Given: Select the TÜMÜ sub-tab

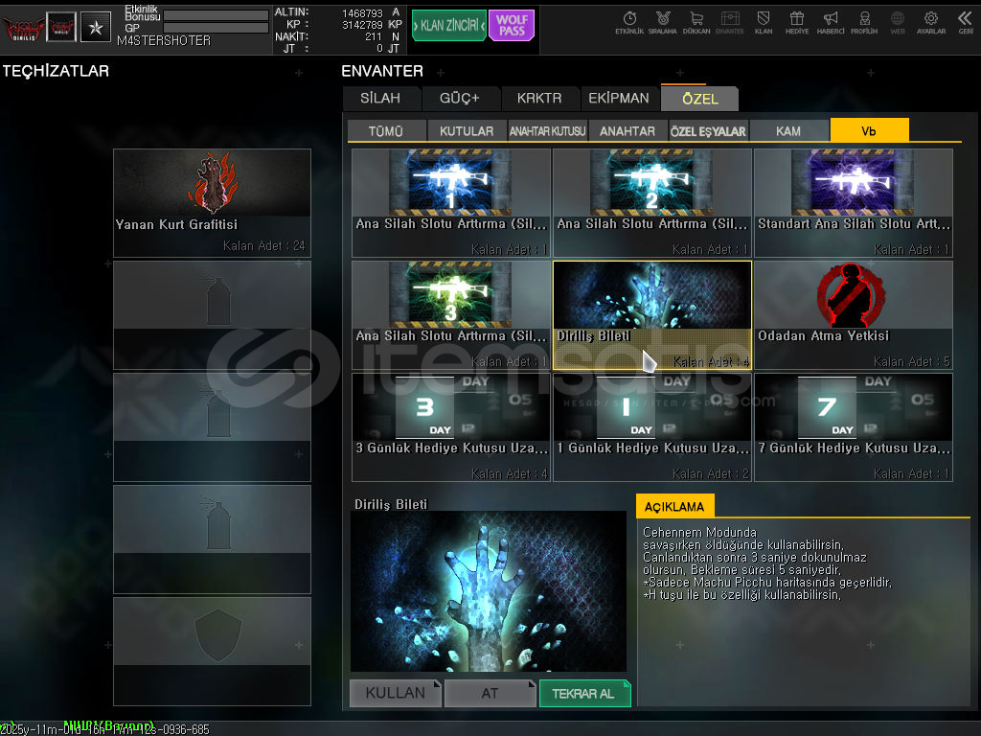Looking at the screenshot, I should (x=386, y=130).
